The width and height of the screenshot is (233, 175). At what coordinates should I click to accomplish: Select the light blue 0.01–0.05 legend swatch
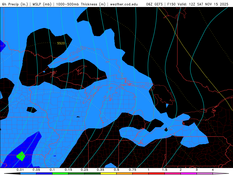point(28,174)
